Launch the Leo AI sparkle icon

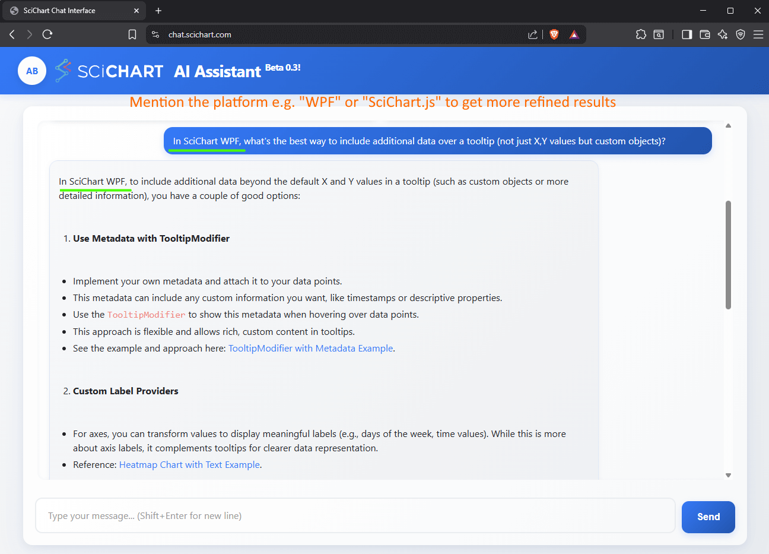(722, 34)
